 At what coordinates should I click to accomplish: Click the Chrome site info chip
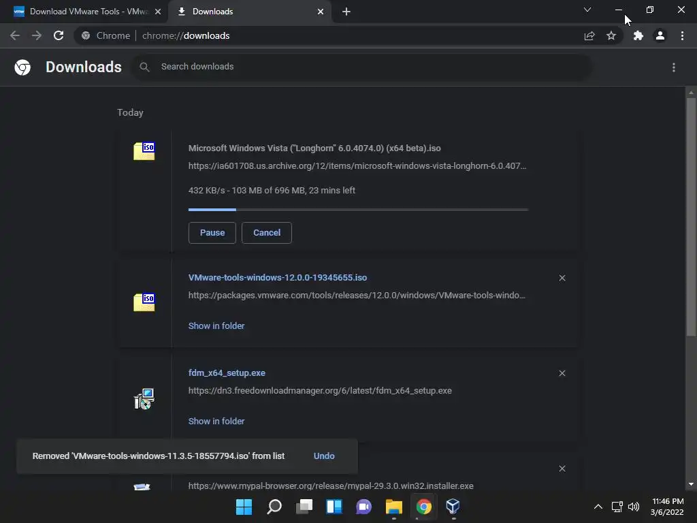(106, 35)
